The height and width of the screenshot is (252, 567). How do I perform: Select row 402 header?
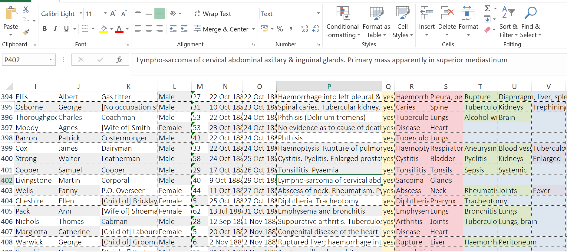[7, 180]
